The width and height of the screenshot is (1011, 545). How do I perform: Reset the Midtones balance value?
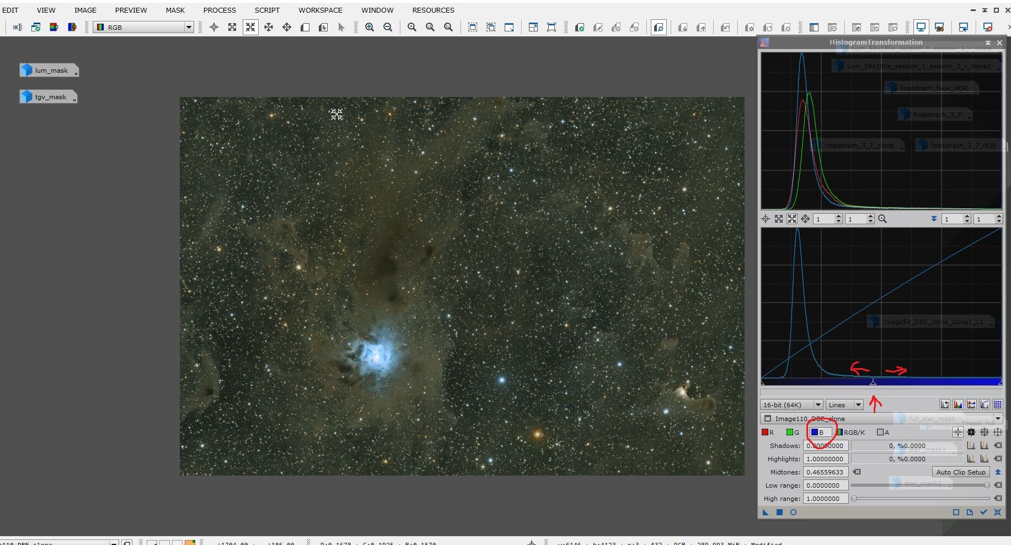point(857,472)
